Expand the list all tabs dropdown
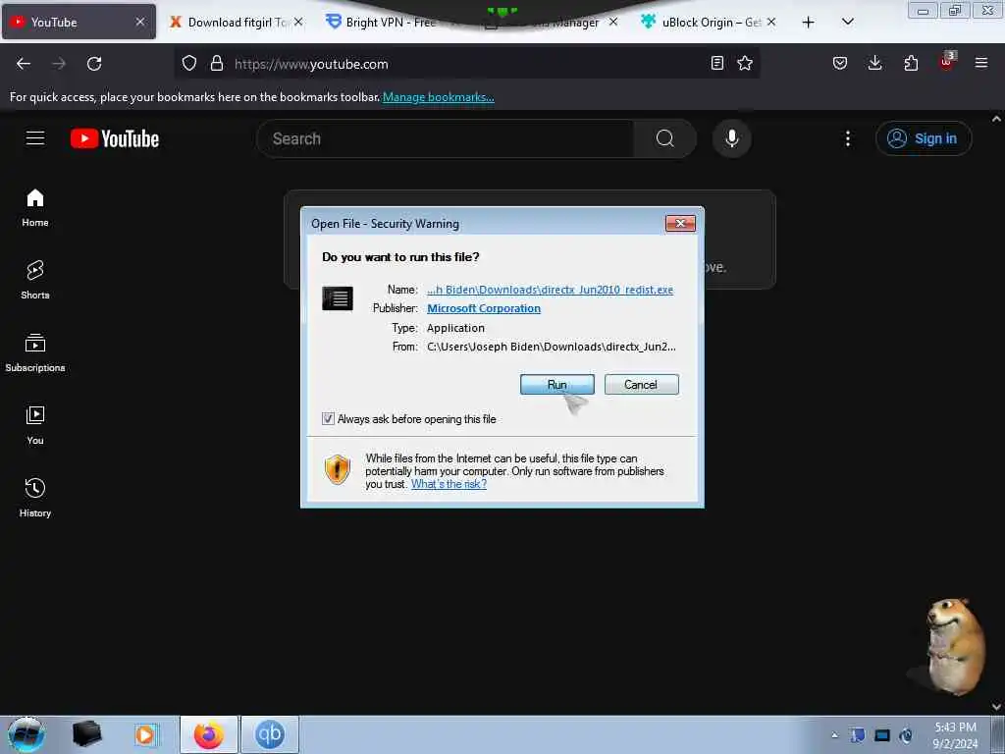 [x=847, y=22]
